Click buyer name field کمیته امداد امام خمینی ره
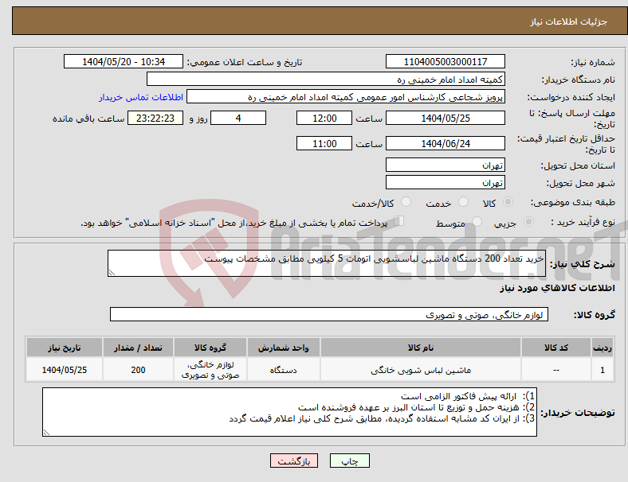Screen dimensions: 628x482 (x=326, y=79)
